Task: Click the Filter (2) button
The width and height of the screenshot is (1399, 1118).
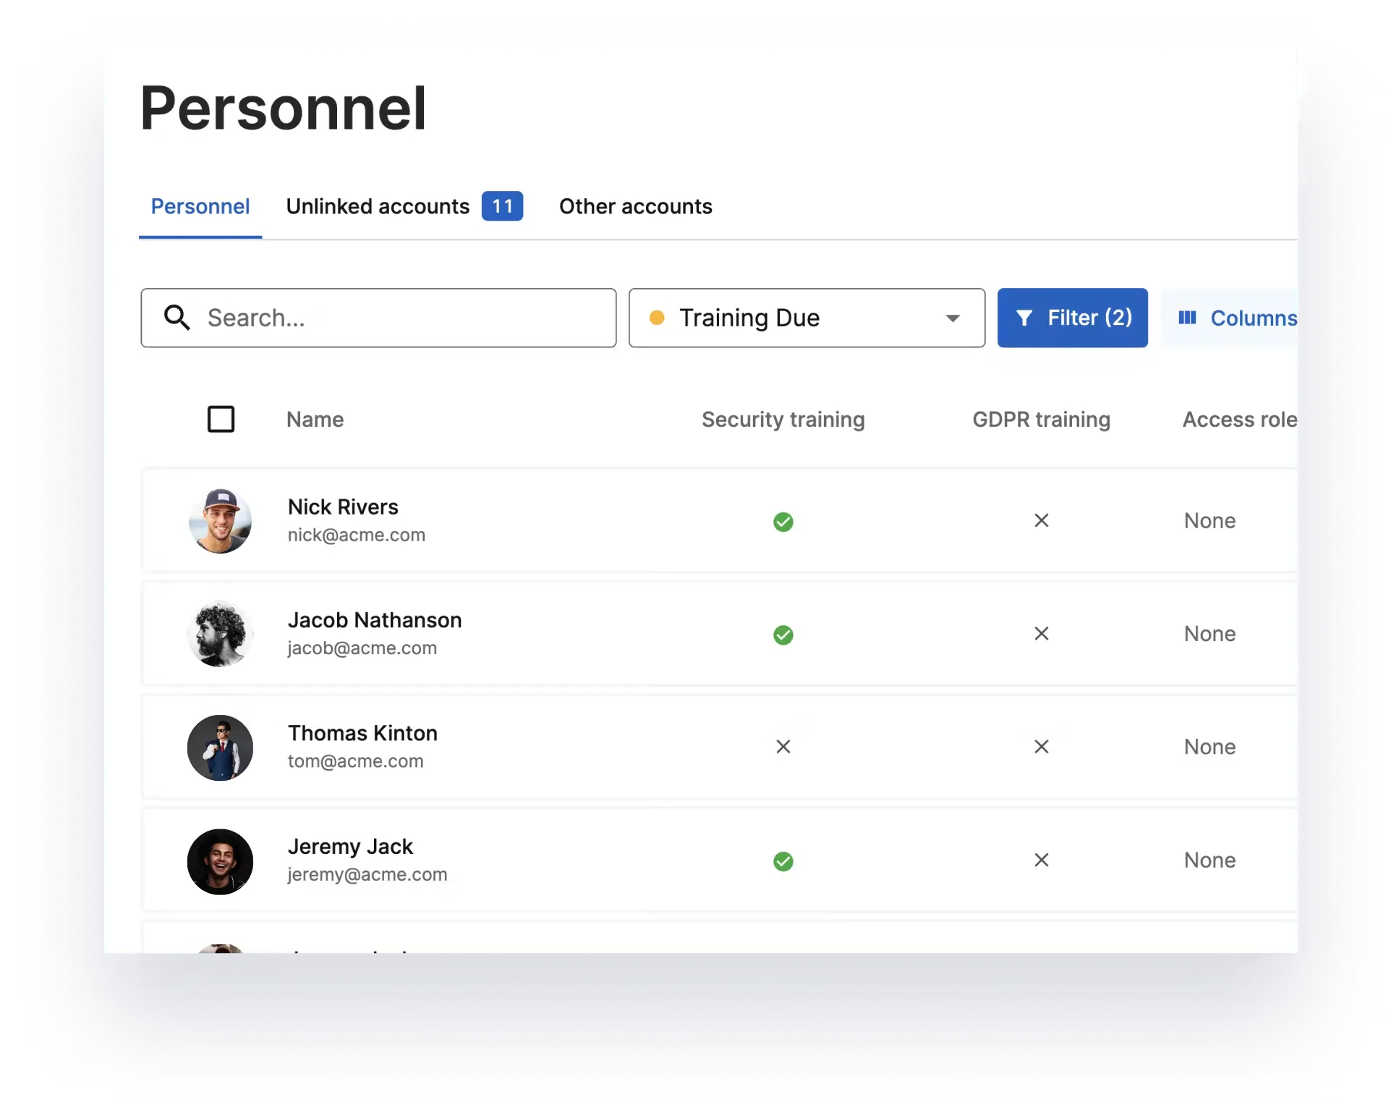Action: (1072, 318)
